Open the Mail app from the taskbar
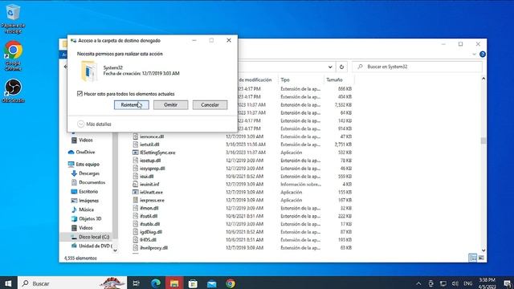 [212, 283]
